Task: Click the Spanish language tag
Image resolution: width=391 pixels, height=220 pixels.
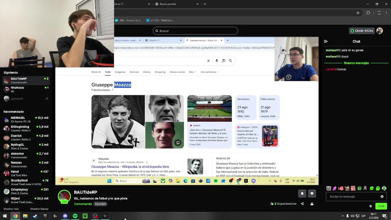Action: [x=100, y=204]
